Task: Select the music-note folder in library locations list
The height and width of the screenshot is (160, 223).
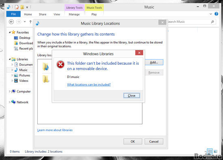Action: (x=46, y=67)
